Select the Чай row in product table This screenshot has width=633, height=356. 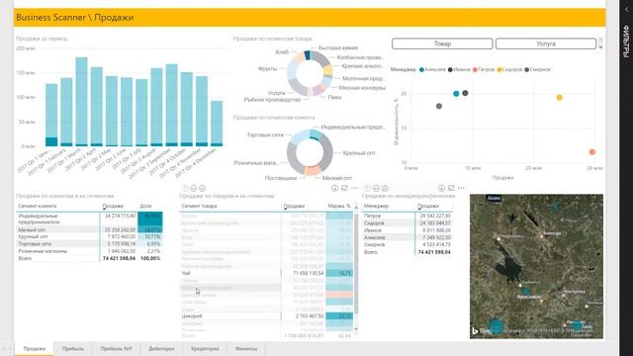266,273
